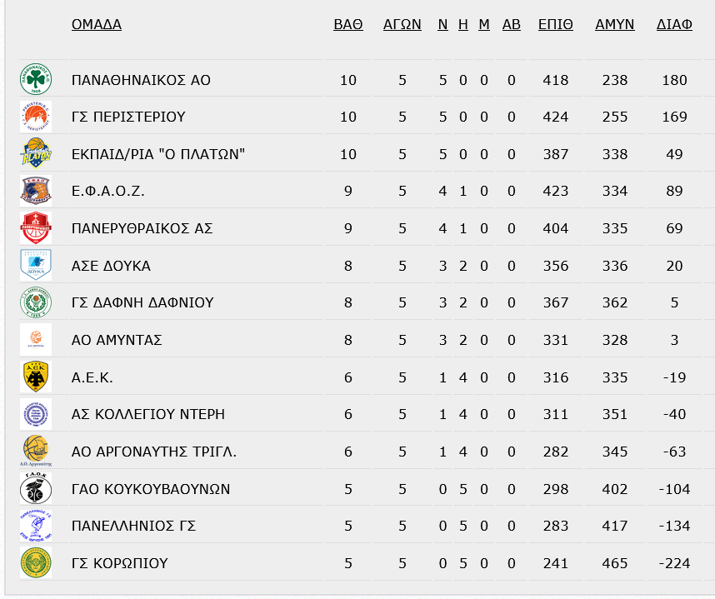Select the ΑΣ ΚΟΛΛΕΓΙΟΥ ΝΤΕΡΗ team name
The width and height of the screenshot is (715, 599).
[148, 414]
